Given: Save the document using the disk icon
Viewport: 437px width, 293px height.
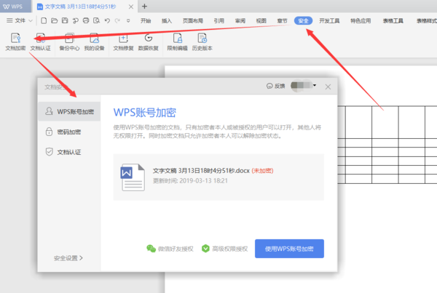Looking at the screenshot, I should (x=65, y=20).
